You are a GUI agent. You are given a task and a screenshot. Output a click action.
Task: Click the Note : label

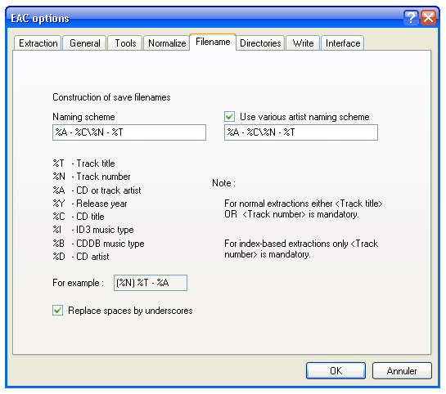pyautogui.click(x=224, y=183)
